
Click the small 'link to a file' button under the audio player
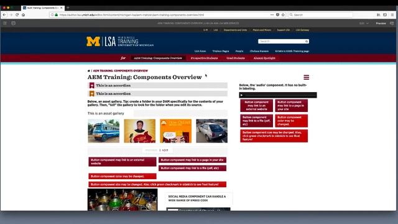coord(257,121)
